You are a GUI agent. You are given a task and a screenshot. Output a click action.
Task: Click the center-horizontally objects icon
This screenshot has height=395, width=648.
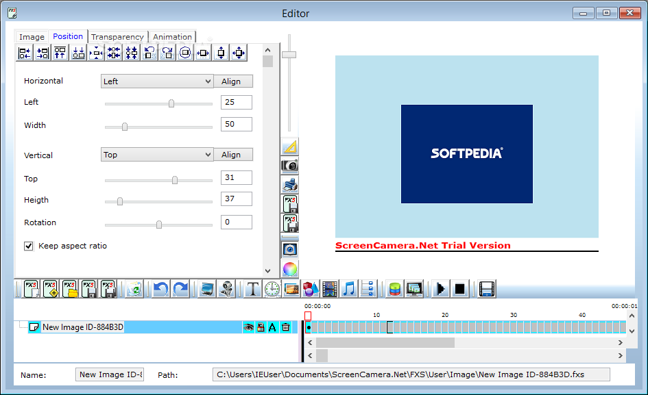114,53
